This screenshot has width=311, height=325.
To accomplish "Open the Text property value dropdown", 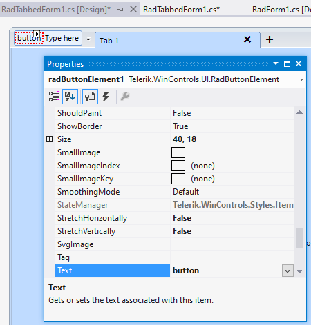I will coord(288,270).
